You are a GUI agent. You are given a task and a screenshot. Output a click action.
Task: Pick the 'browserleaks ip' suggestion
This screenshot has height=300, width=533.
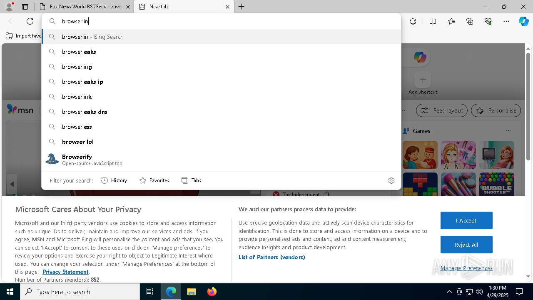(x=222, y=82)
